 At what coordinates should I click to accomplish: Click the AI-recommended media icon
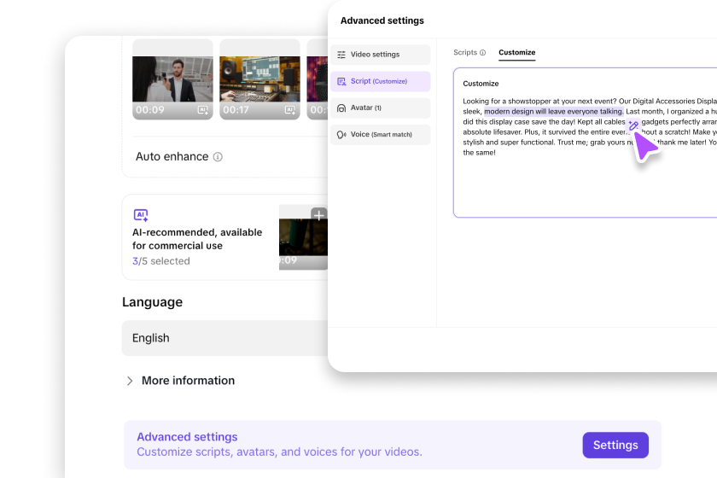point(141,215)
